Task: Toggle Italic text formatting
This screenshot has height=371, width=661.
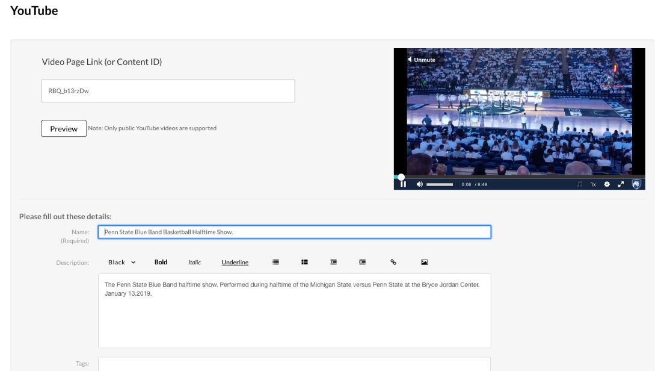Action: point(194,262)
